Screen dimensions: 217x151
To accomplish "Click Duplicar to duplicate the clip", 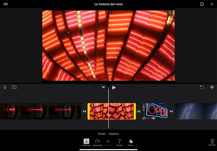I will point(114,134).
